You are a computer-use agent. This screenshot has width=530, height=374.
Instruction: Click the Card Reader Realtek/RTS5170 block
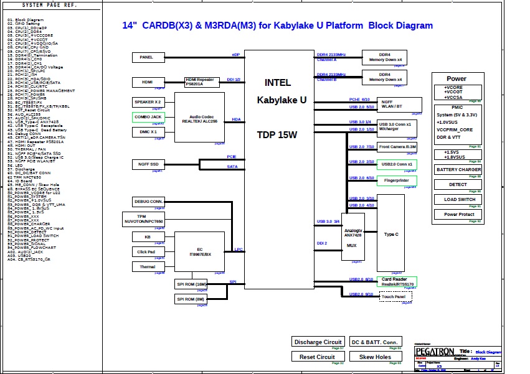coord(397,282)
